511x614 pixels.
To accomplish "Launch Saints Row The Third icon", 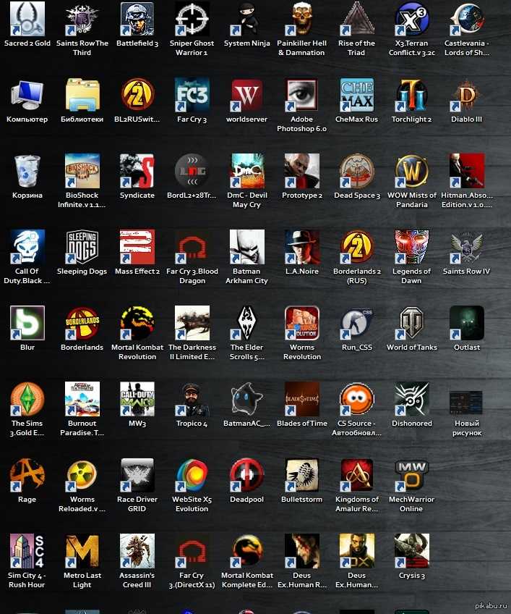I will tap(82, 19).
